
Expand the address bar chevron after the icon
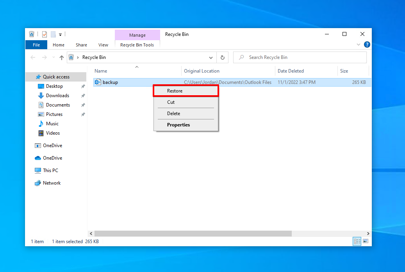click(x=78, y=57)
